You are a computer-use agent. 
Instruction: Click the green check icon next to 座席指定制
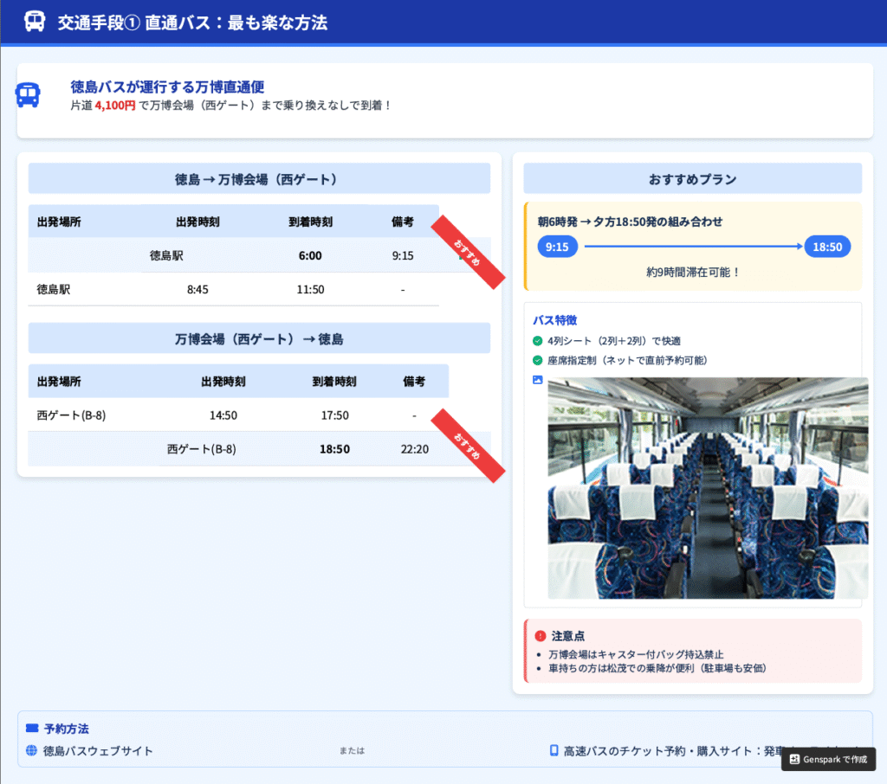point(537,360)
